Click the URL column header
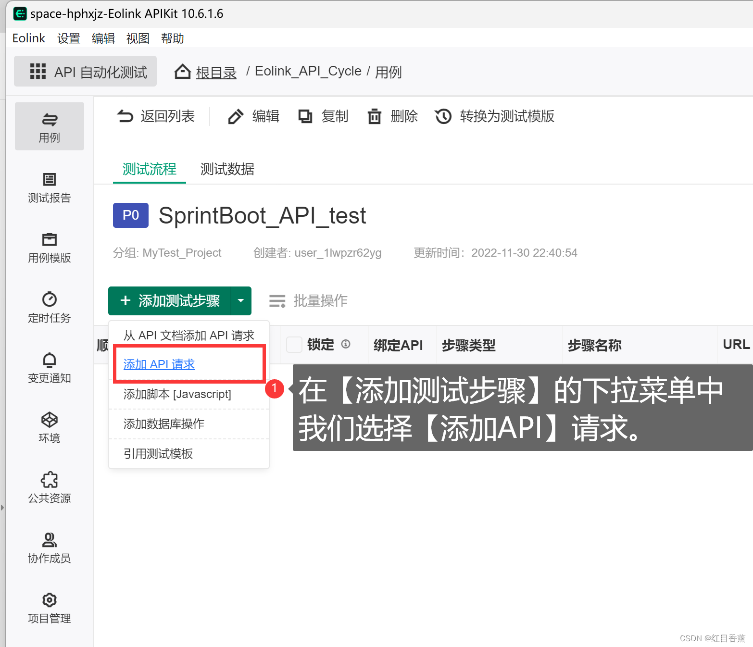Screen dimensions: 753x647 pyautogui.click(x=736, y=344)
